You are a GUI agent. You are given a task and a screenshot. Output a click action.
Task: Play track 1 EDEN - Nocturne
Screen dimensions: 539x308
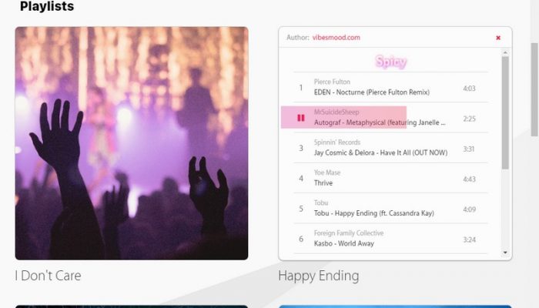click(x=390, y=87)
